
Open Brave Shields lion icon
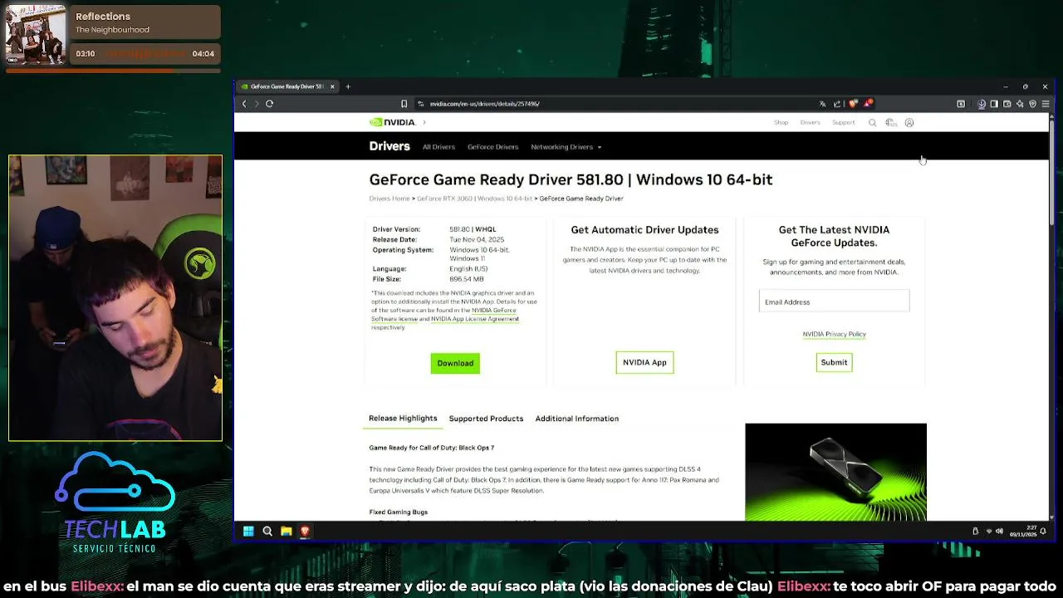point(853,104)
